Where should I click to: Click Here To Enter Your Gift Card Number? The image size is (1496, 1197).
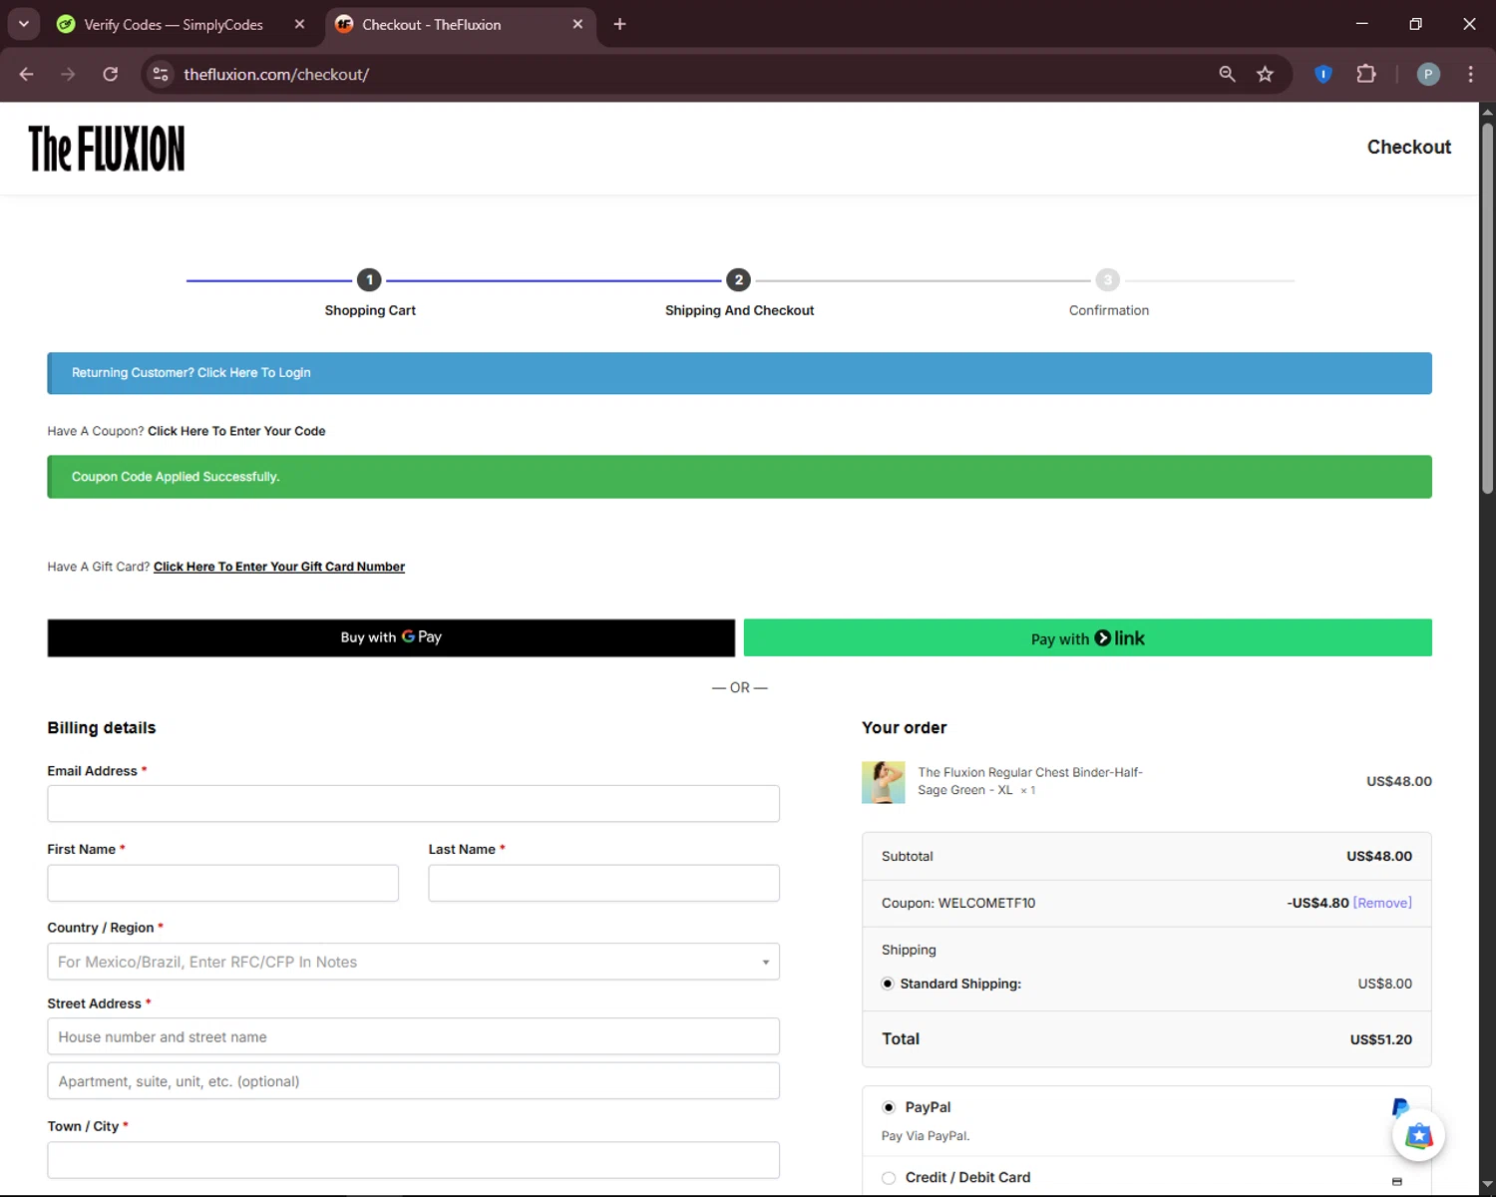pyautogui.click(x=279, y=567)
